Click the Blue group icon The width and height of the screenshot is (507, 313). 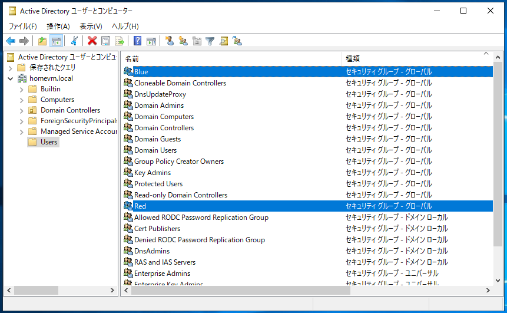click(x=128, y=71)
